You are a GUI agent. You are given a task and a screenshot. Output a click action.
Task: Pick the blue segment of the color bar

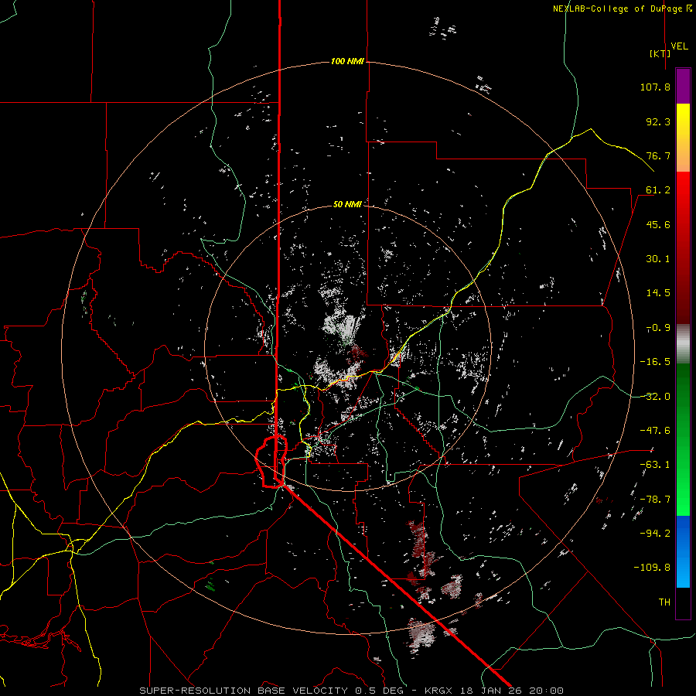(x=683, y=551)
